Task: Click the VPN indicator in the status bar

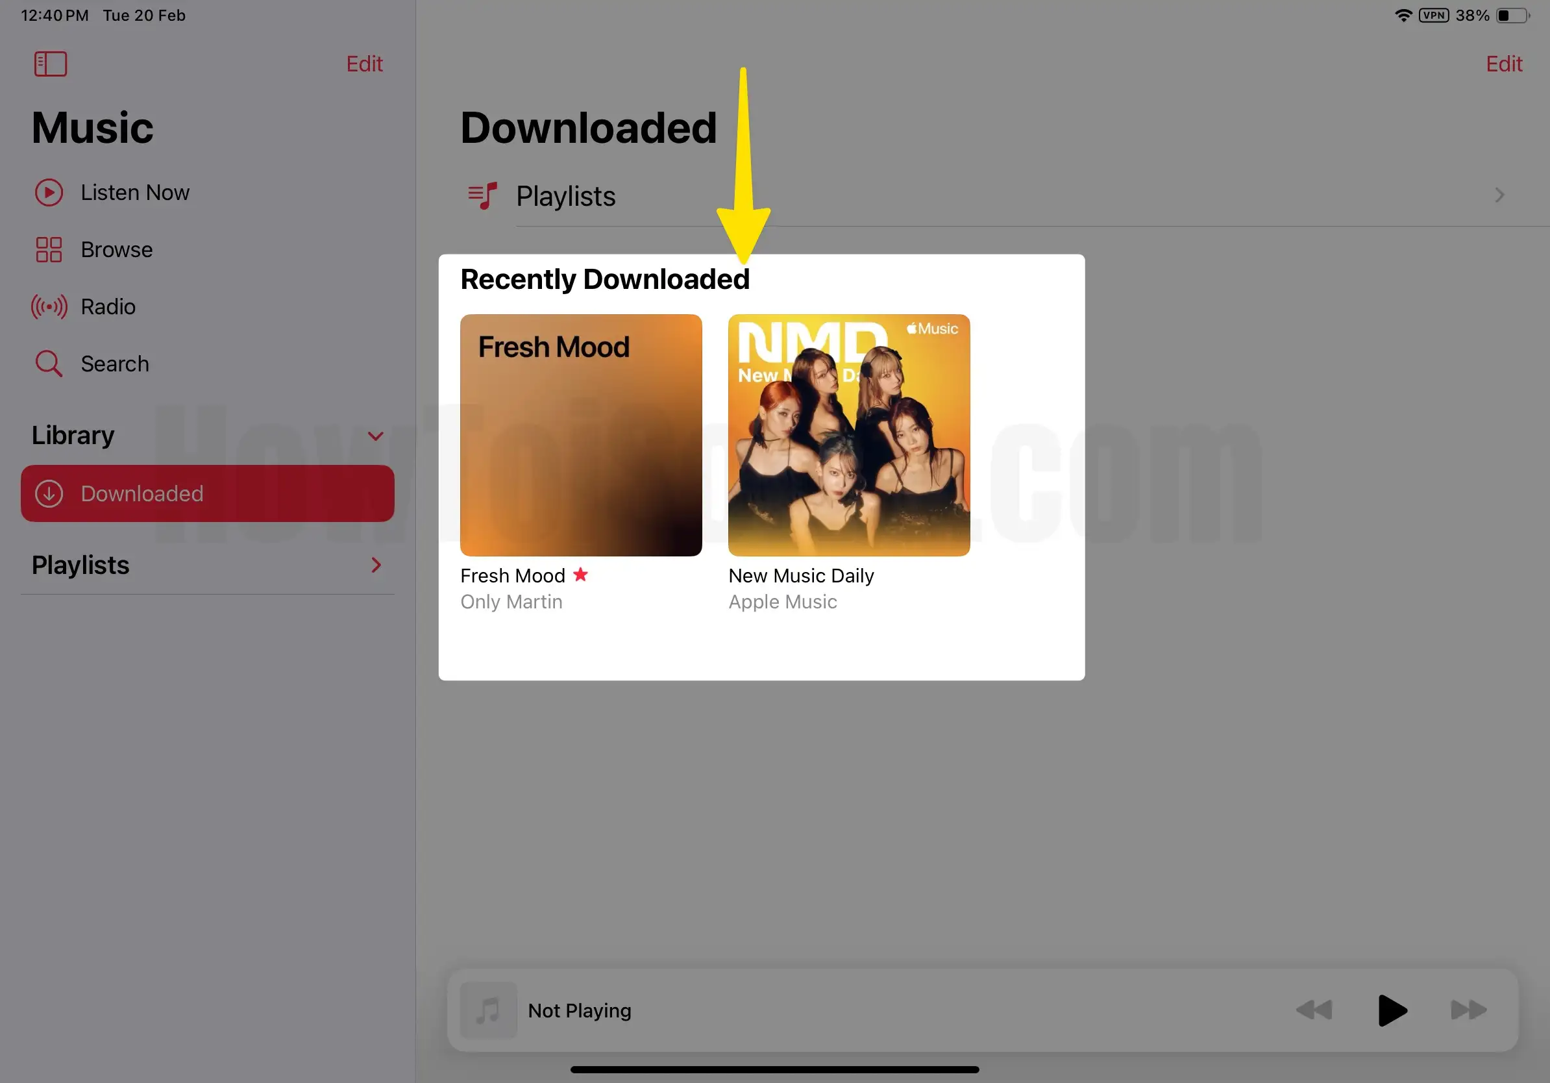Action: tap(1433, 15)
